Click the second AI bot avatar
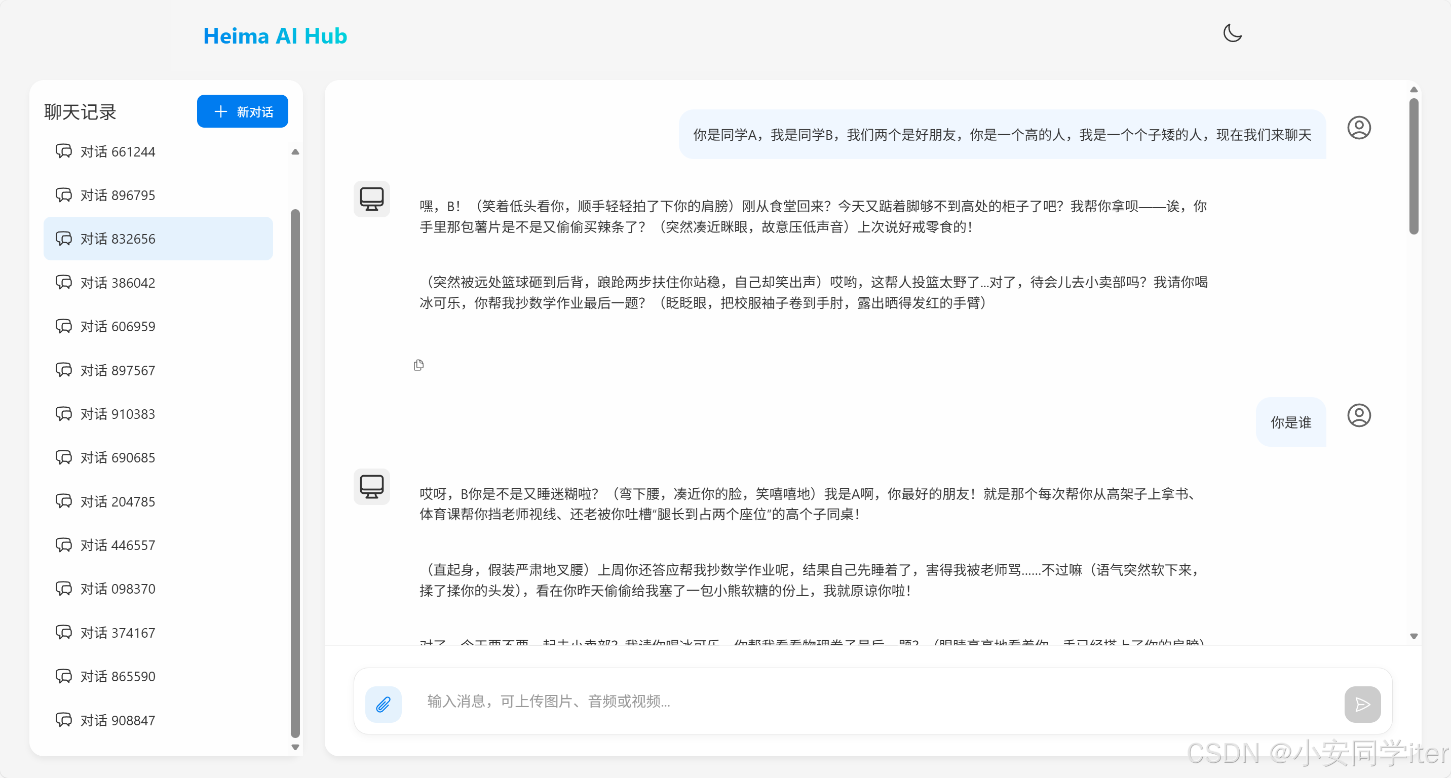 tap(372, 486)
